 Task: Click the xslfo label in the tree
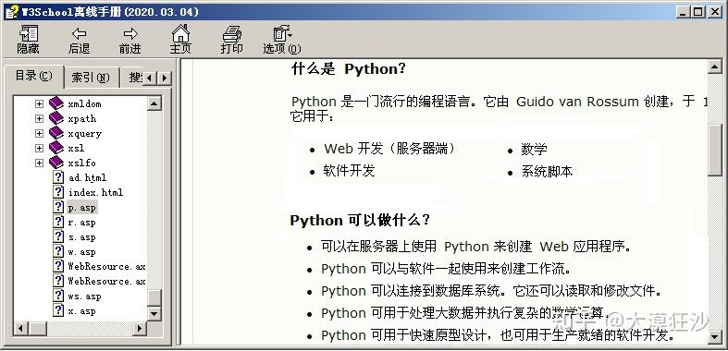coord(81,163)
